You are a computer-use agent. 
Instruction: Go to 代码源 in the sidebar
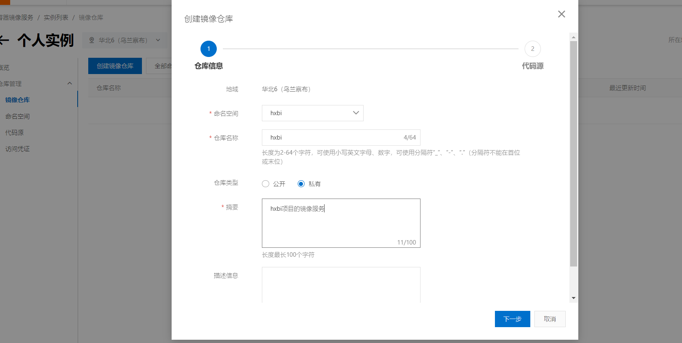click(15, 133)
